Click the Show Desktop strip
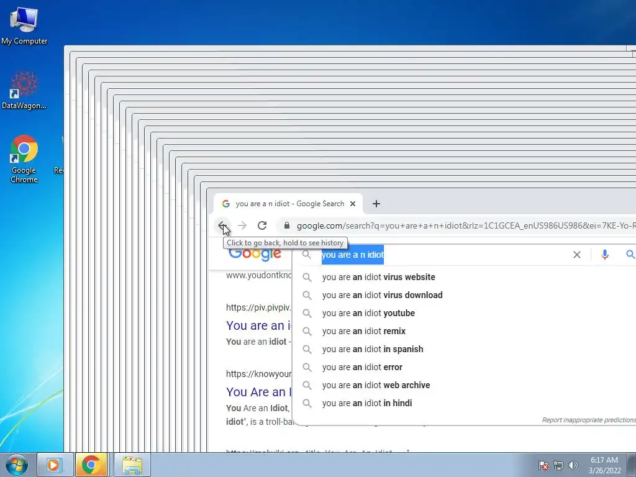Viewport: 636px width, 477px height. [x=632, y=465]
